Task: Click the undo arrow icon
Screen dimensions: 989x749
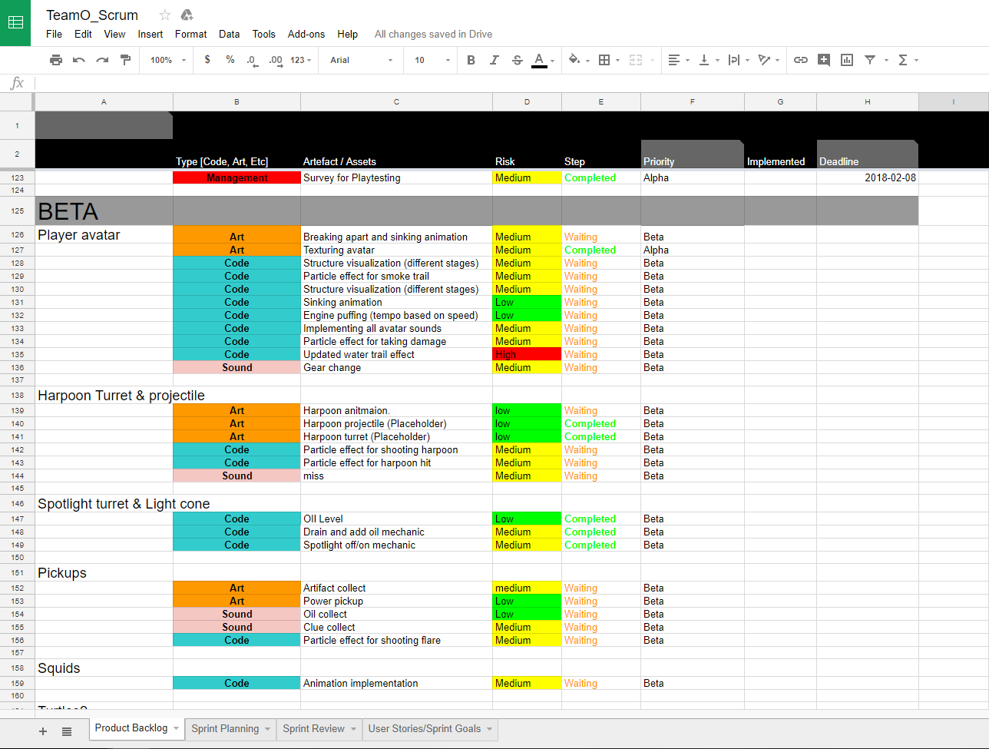Action: click(79, 60)
